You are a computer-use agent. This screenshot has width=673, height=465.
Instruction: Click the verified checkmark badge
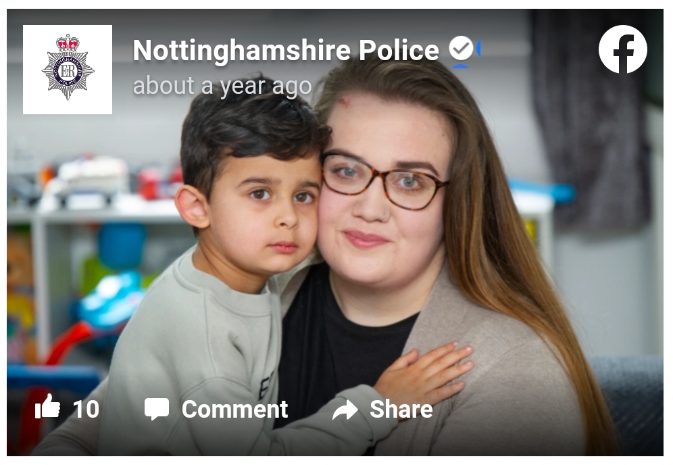click(461, 48)
